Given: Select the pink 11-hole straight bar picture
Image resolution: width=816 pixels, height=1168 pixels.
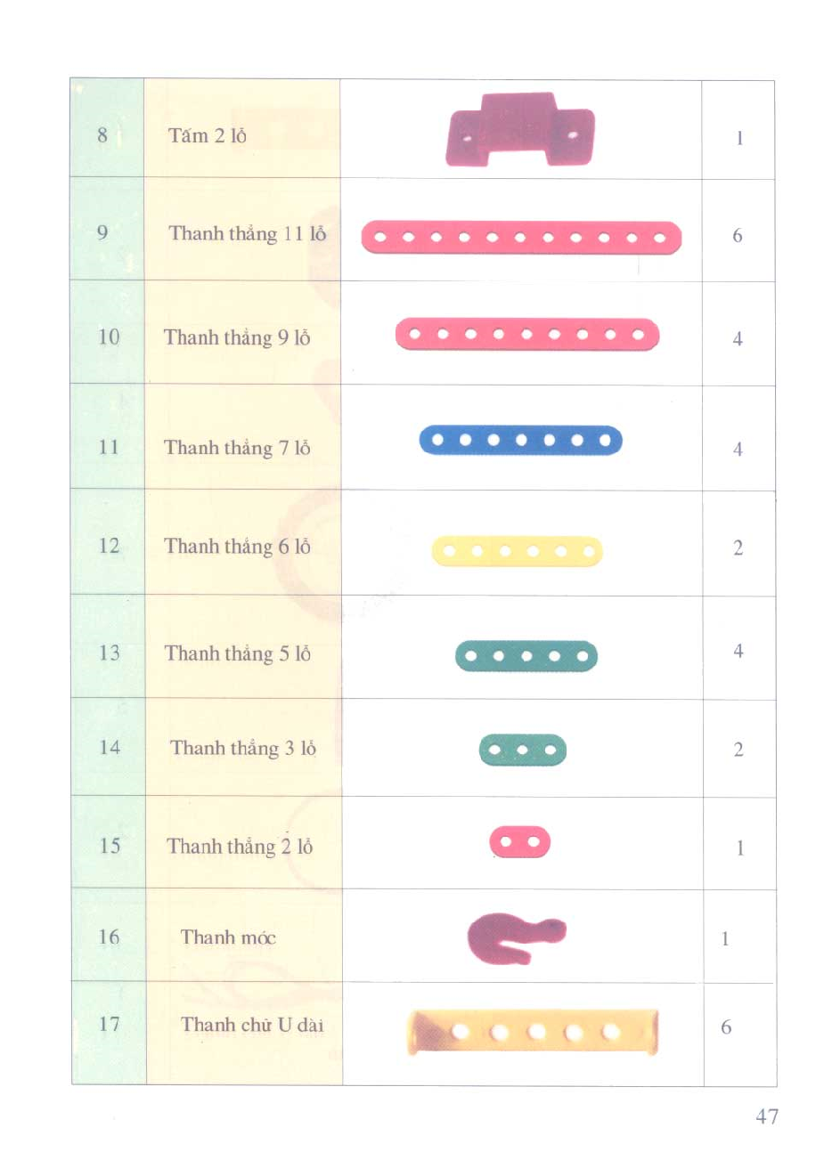Looking at the screenshot, I should (x=521, y=238).
